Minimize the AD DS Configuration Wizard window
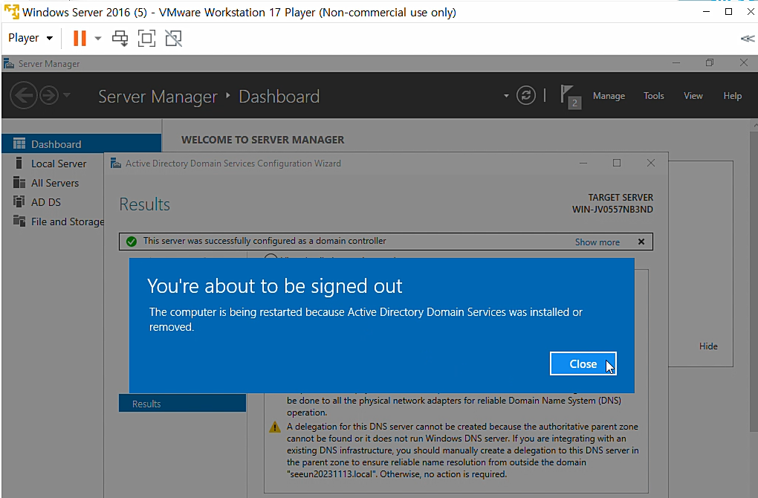 click(583, 163)
